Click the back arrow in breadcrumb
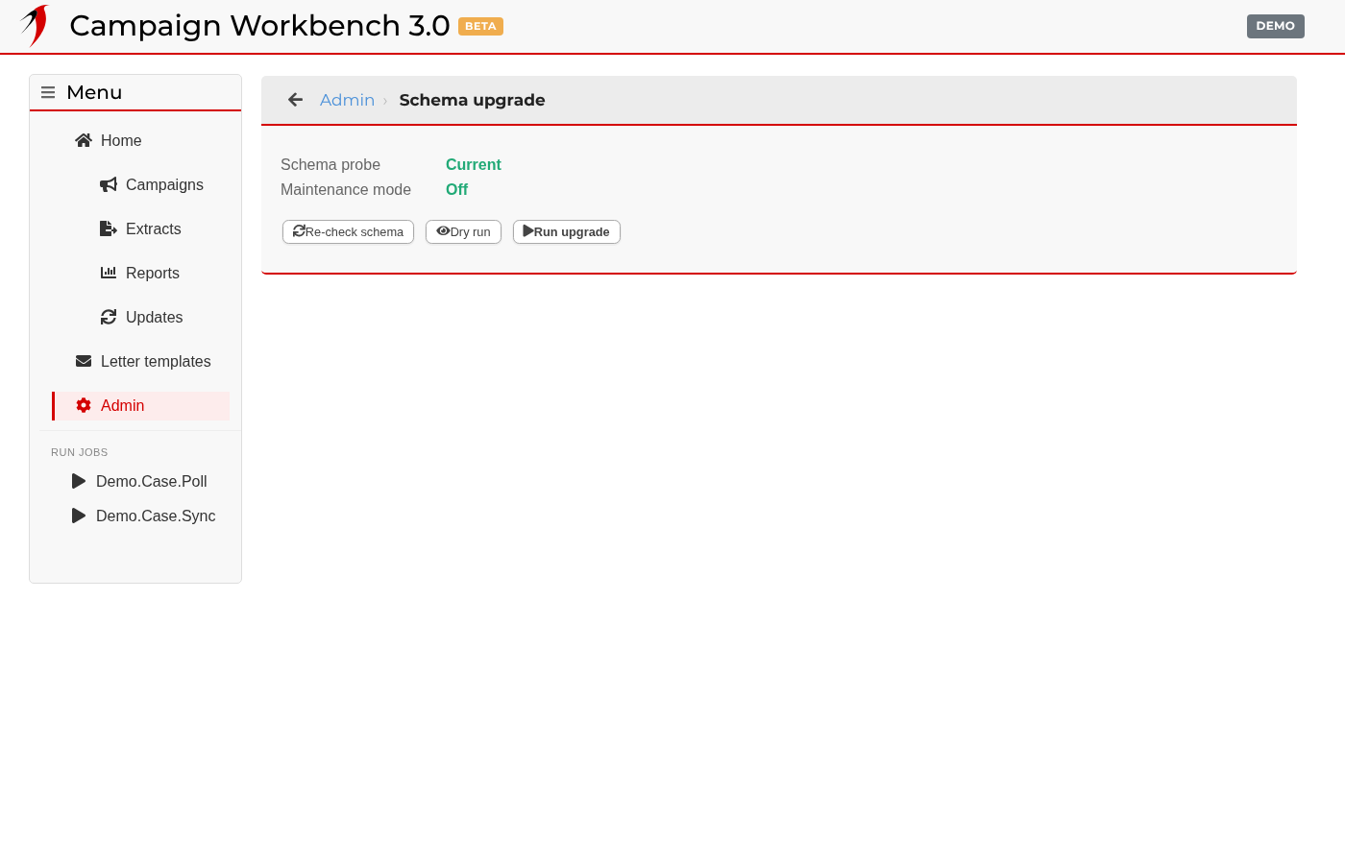The image size is (1345, 864). click(296, 100)
